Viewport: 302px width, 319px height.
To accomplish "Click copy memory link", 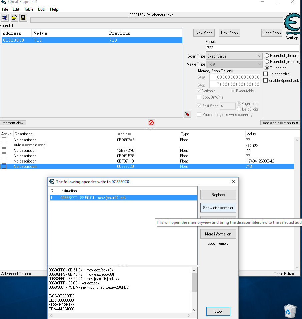I will coord(218,243).
